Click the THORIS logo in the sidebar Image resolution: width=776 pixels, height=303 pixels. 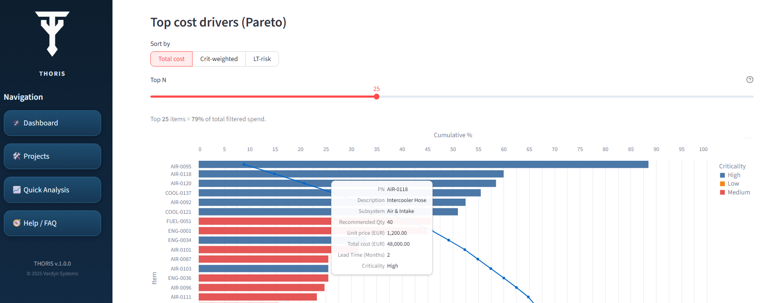[52, 34]
